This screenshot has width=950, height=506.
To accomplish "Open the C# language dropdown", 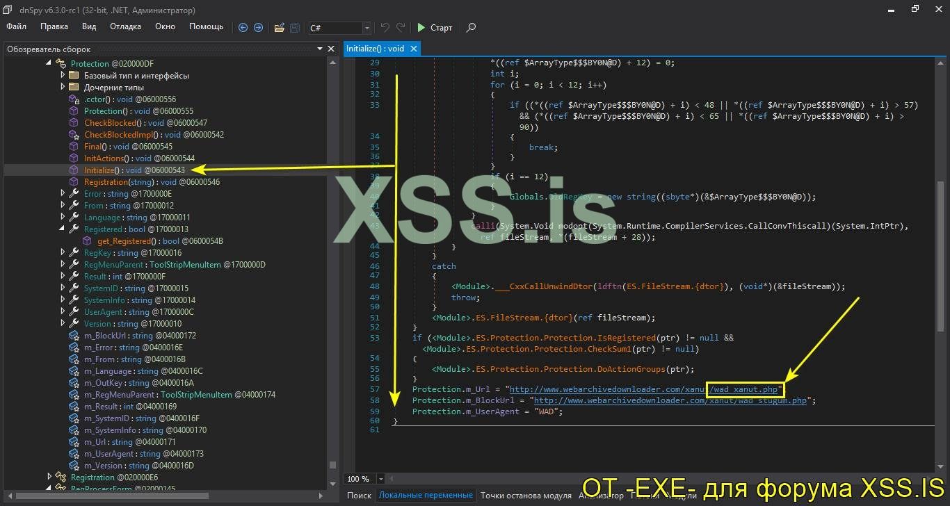I will [367, 28].
